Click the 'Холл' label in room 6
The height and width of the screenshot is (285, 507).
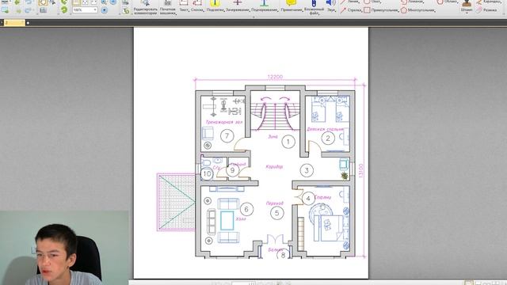click(x=241, y=218)
